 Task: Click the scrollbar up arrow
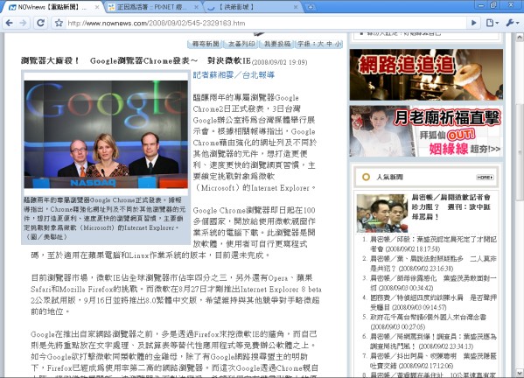click(x=520, y=37)
